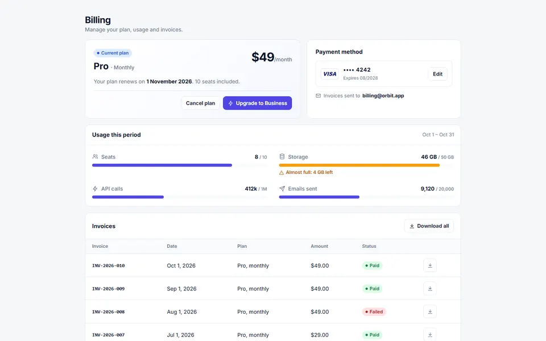This screenshot has width=546, height=341.
Task: Click the Seats usage progress bar
Action: [x=180, y=165]
